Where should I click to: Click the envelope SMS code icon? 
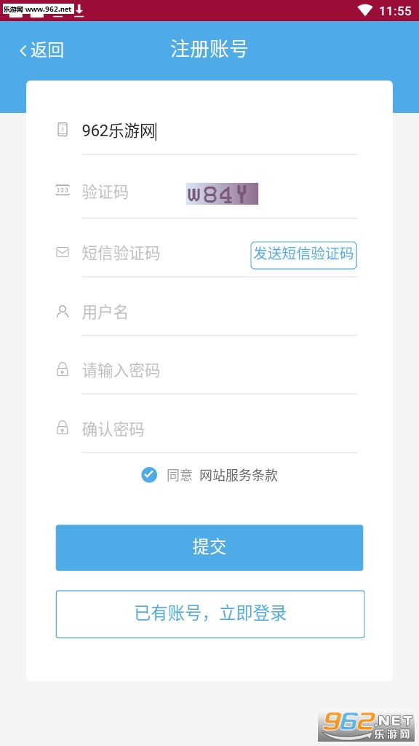click(63, 252)
